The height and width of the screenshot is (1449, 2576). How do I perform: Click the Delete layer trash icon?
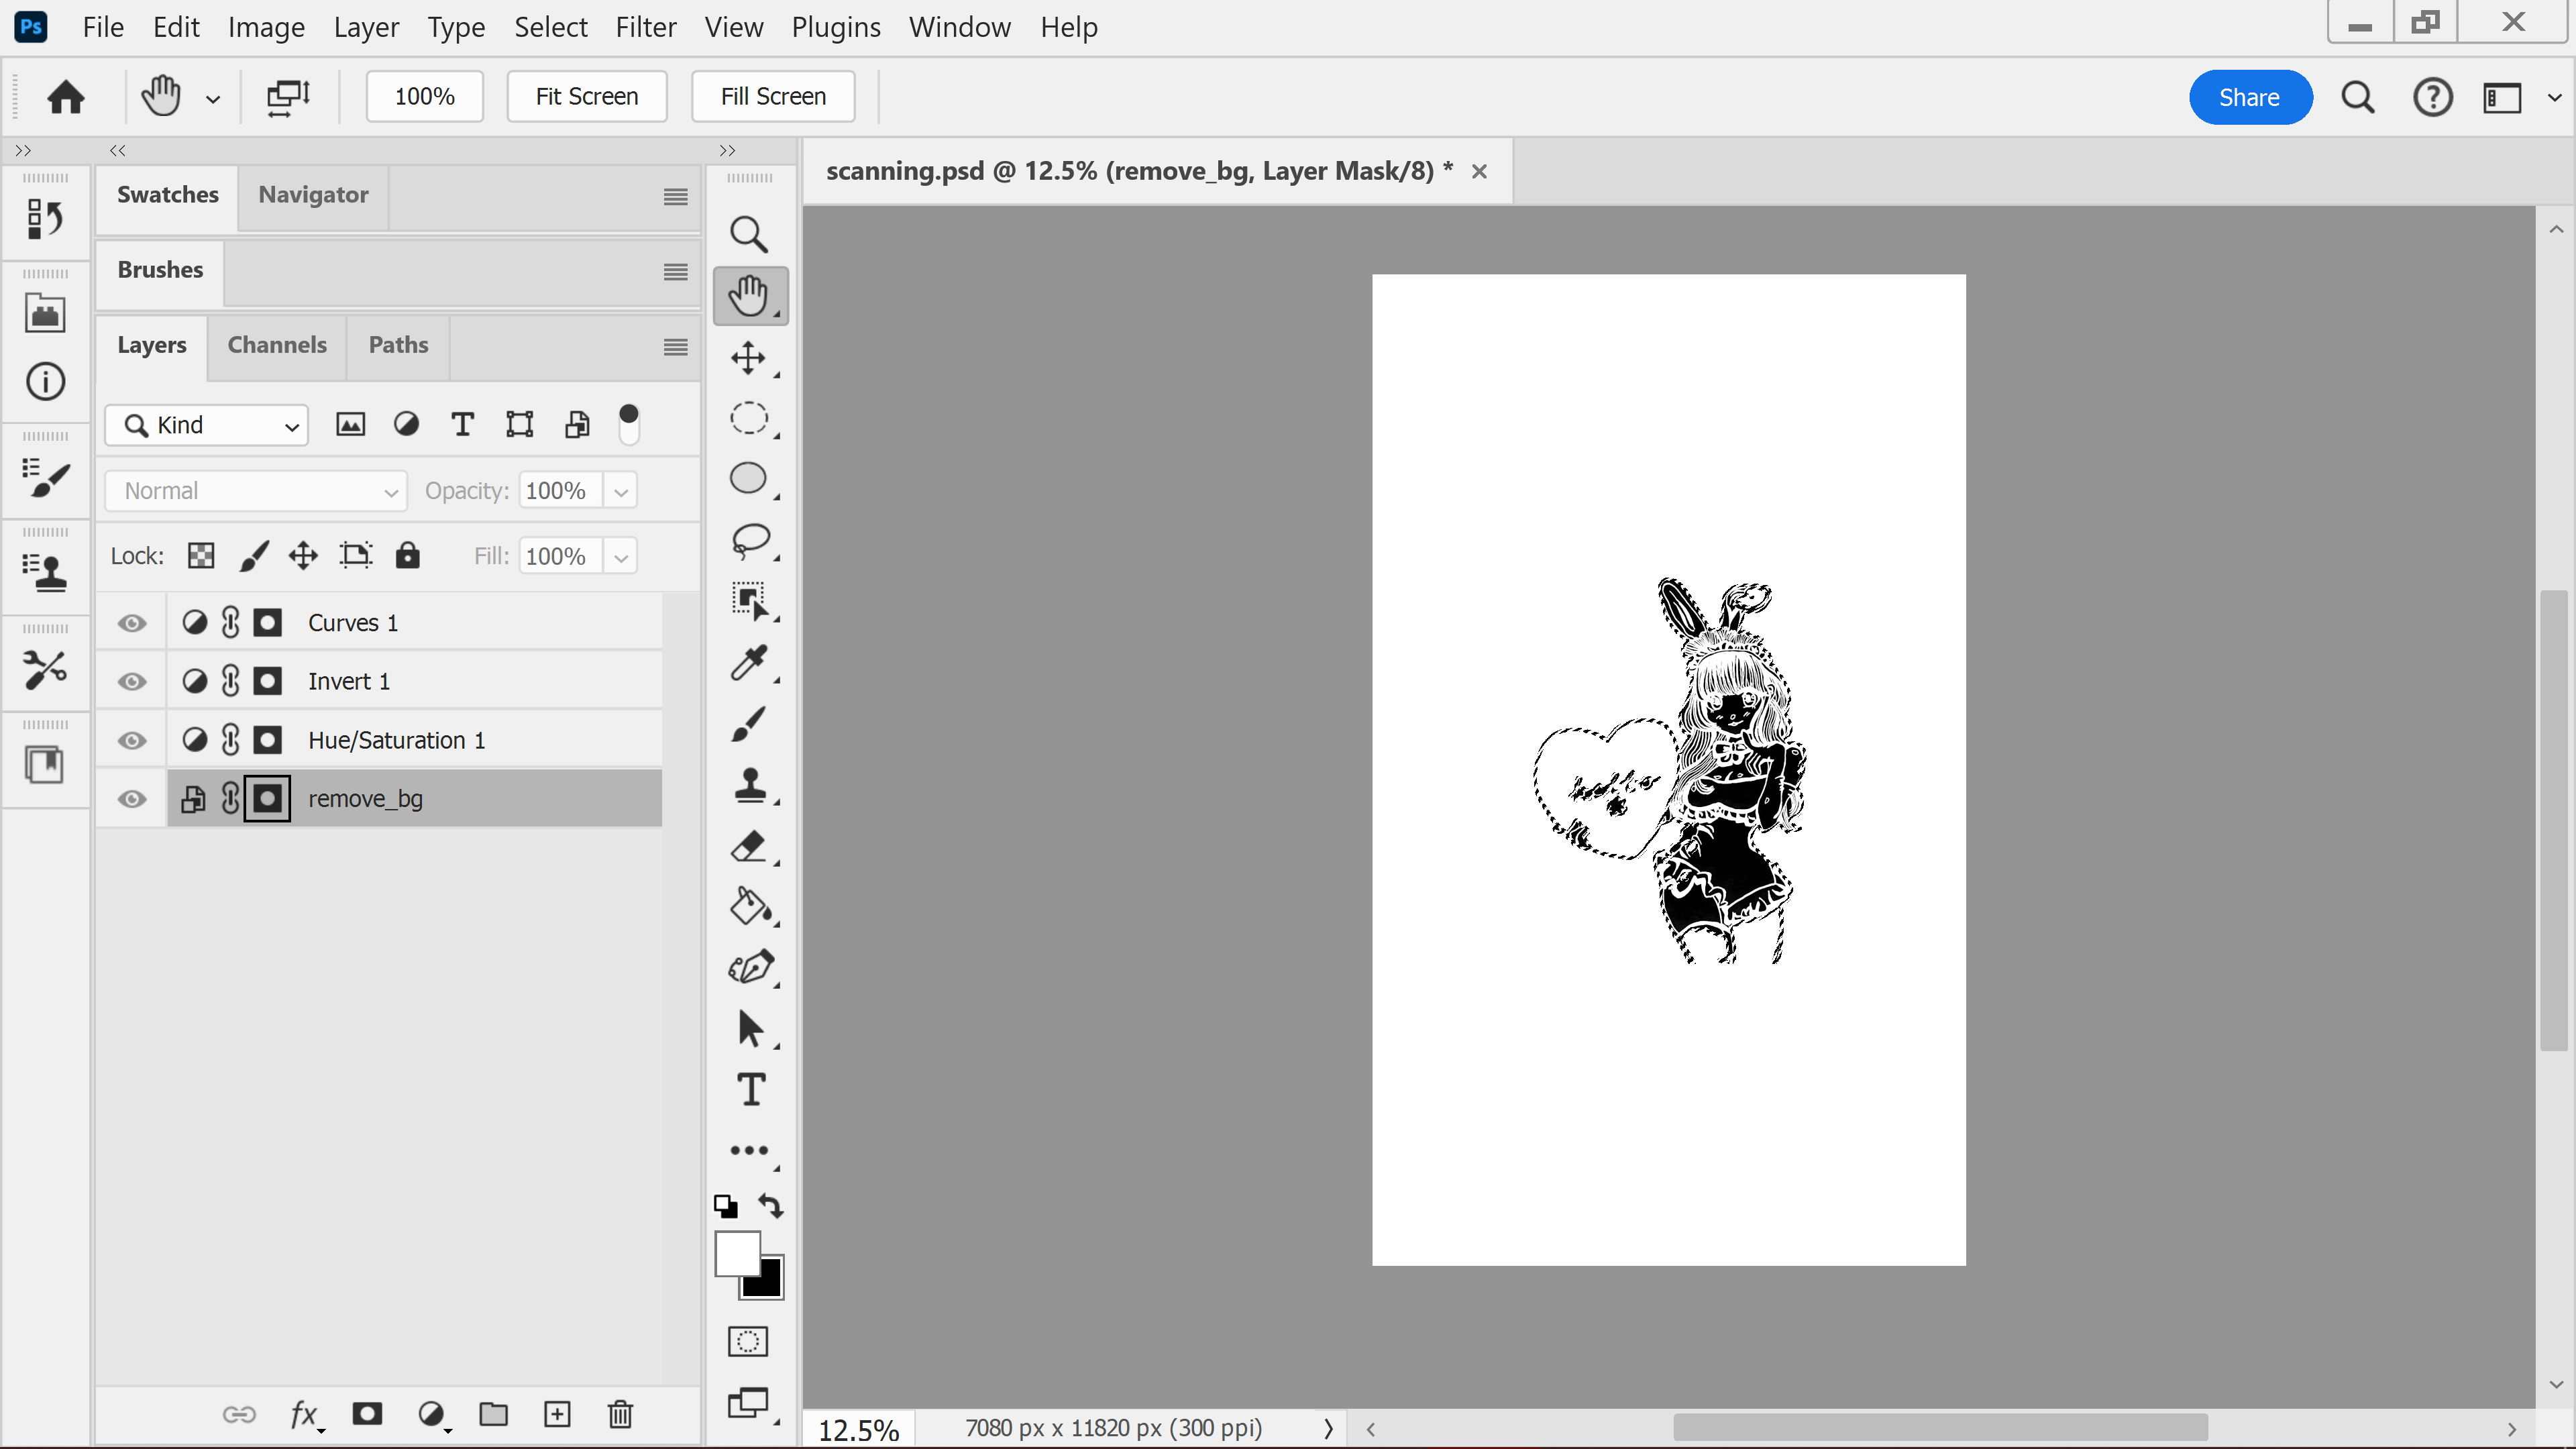tap(620, 1414)
